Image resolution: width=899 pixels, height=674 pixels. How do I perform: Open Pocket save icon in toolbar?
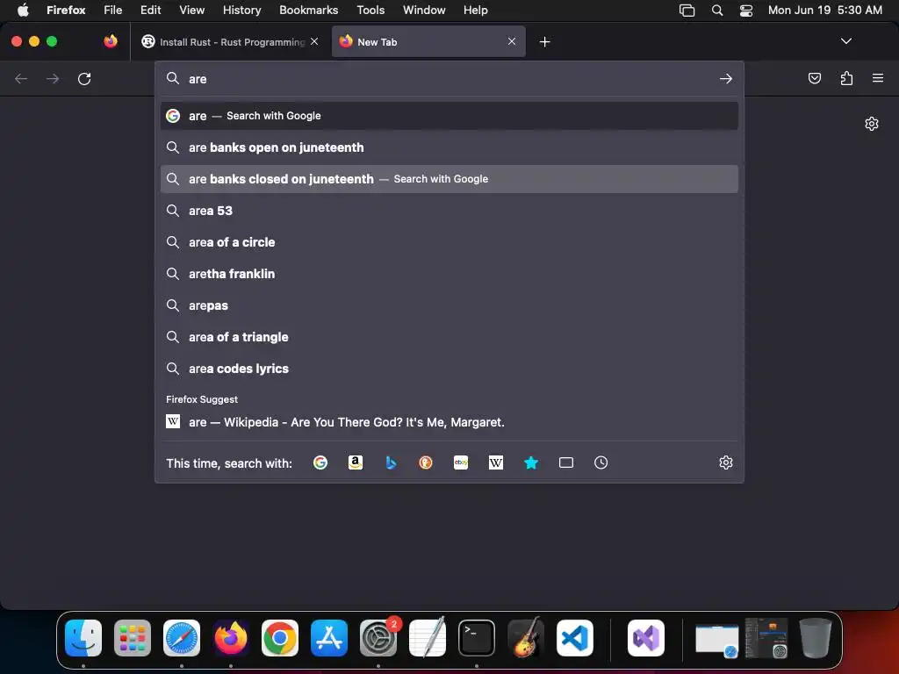click(815, 78)
